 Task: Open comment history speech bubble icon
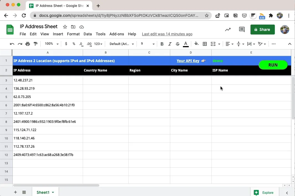(x=242, y=30)
